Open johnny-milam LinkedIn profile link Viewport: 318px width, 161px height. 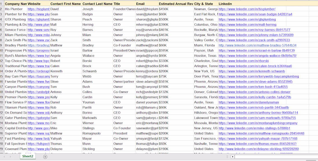pos(256,35)
